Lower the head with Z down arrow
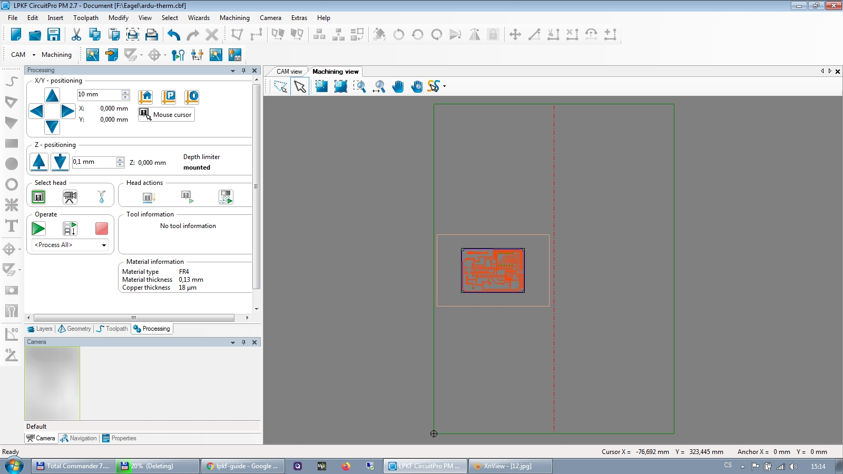843x474 pixels. click(x=60, y=162)
